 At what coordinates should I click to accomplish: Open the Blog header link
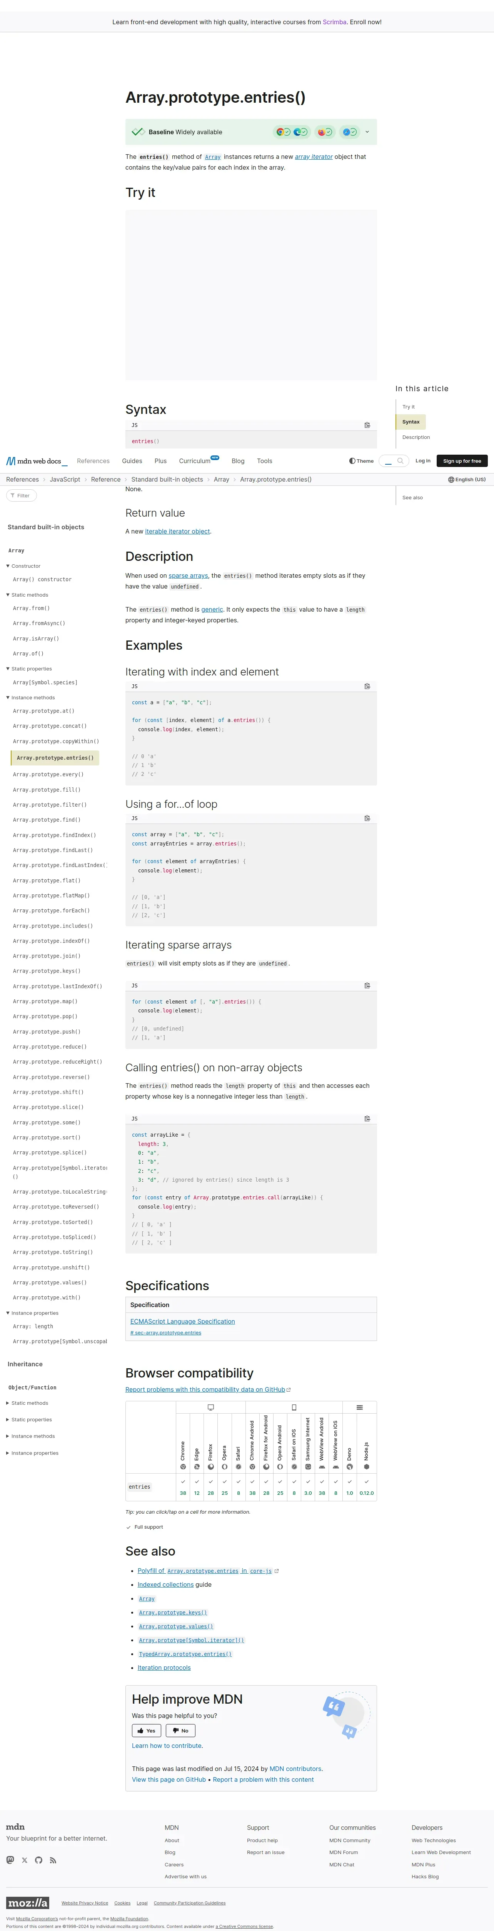pos(238,461)
